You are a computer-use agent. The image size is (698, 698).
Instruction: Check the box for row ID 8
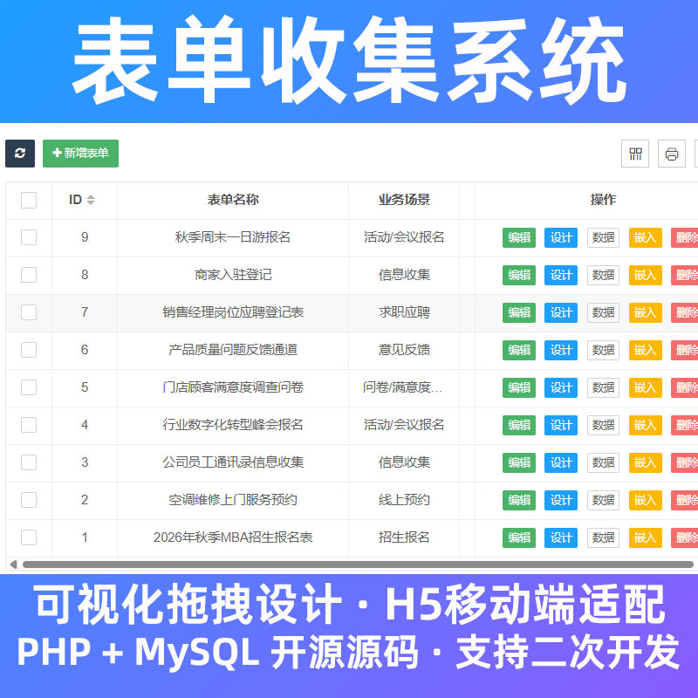29,275
